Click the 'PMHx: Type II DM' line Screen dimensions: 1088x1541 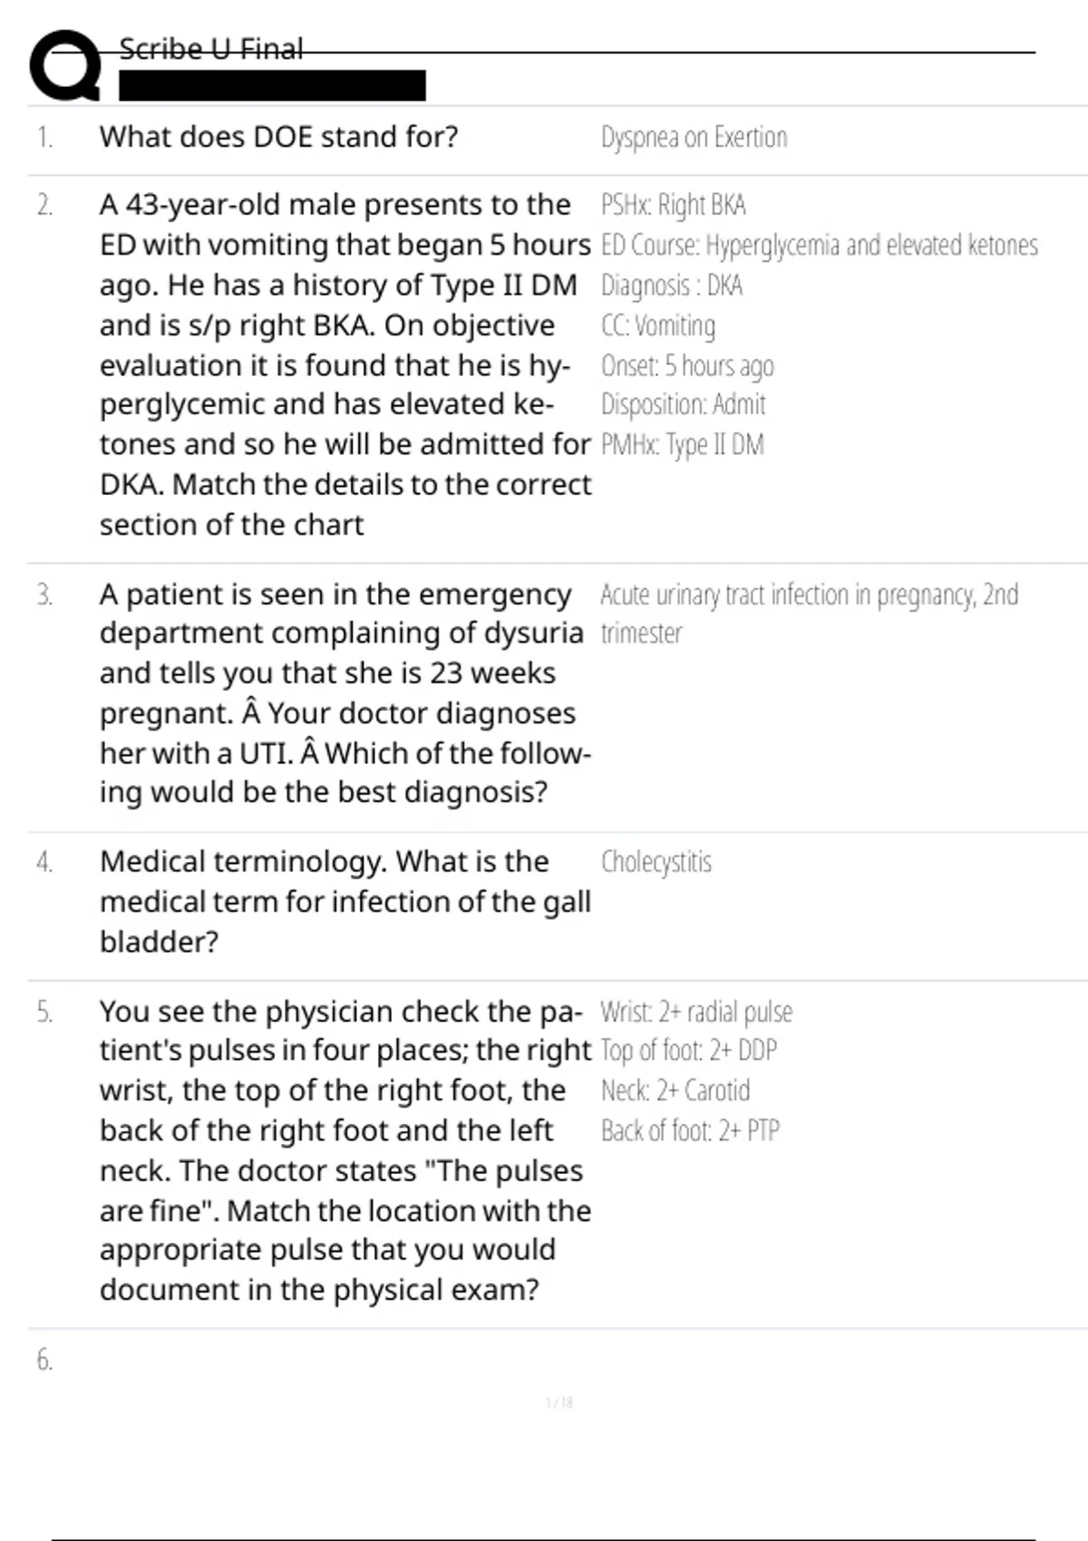[x=682, y=444]
